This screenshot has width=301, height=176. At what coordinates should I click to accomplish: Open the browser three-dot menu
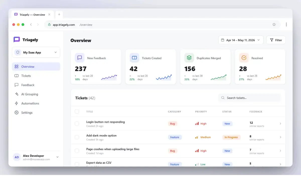tap(286, 25)
